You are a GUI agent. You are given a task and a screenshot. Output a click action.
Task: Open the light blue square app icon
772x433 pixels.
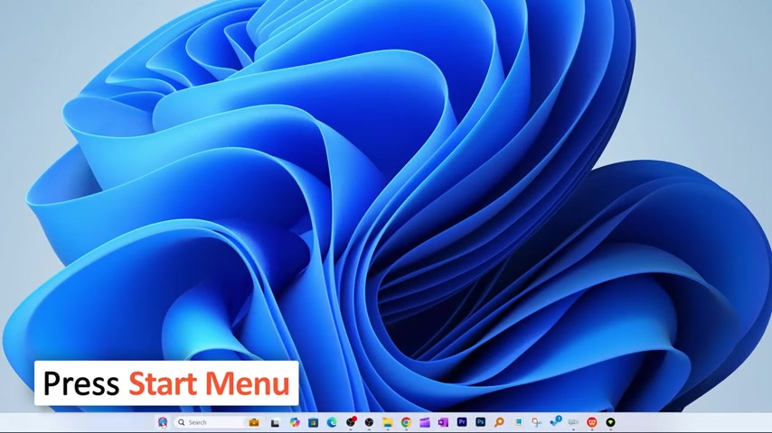(517, 422)
